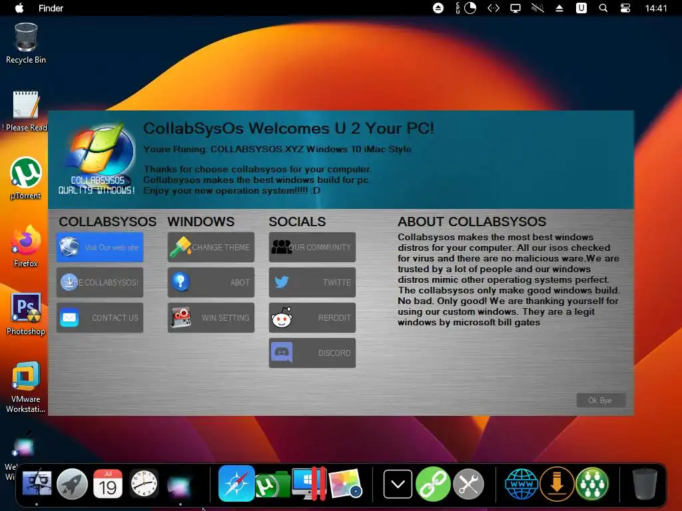Click the TWITTE social button

312,282
